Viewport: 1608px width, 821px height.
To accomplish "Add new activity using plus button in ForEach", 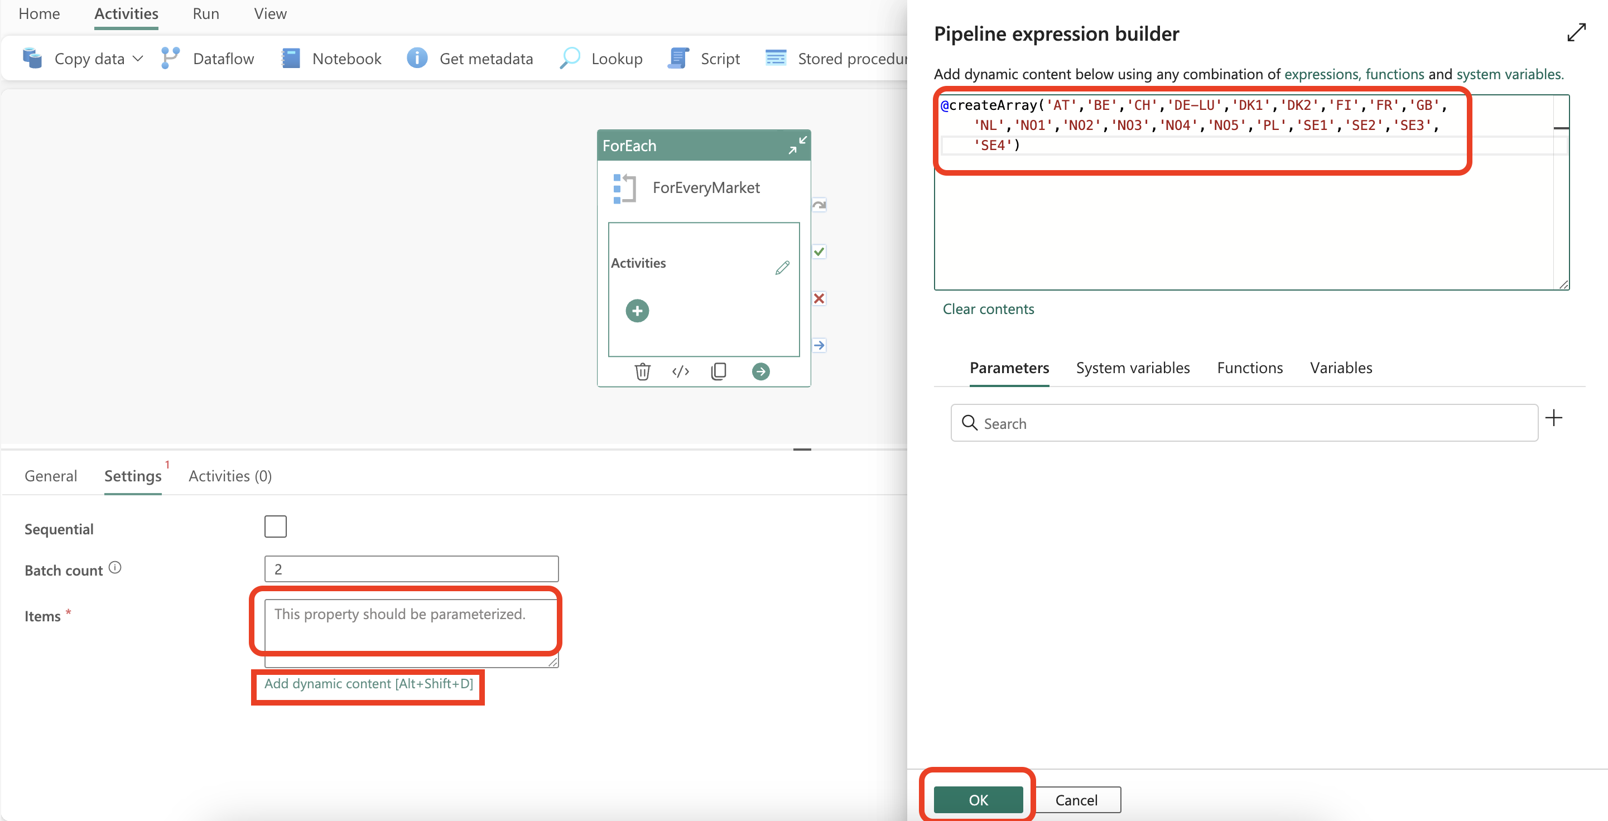I will pyautogui.click(x=637, y=310).
